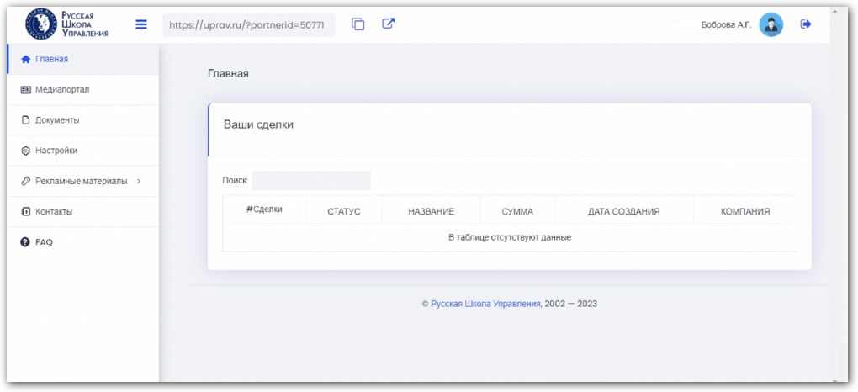Screen dimensions: 858x392
Task: Click the Настройки gear icon
Action: 25,151
